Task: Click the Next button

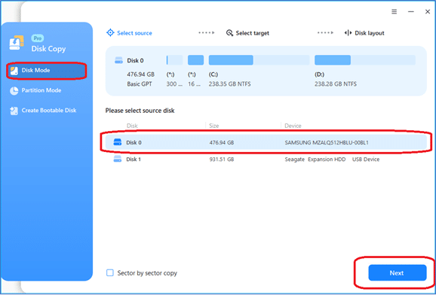Action: coord(397,272)
